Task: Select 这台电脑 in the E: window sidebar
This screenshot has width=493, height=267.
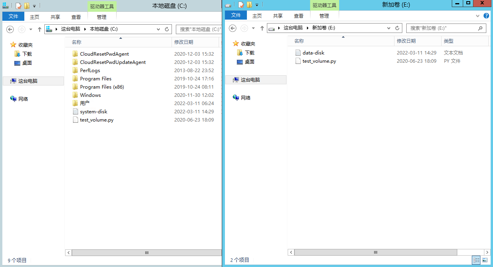Action: (256, 80)
